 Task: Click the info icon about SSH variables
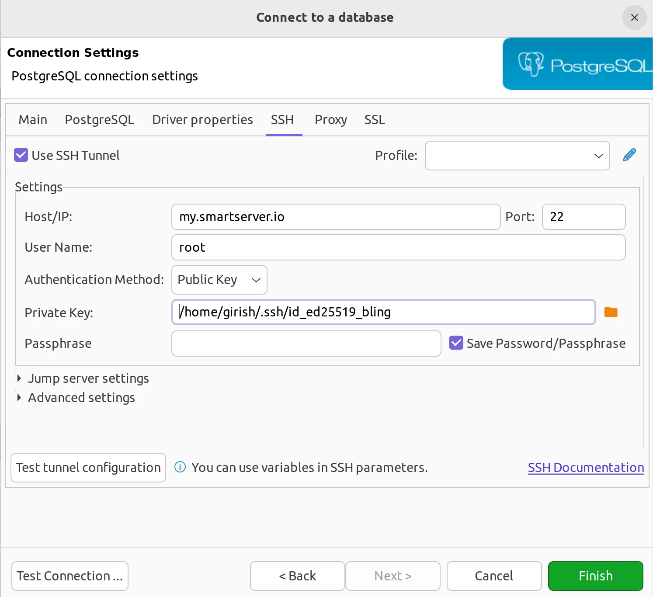tap(180, 467)
